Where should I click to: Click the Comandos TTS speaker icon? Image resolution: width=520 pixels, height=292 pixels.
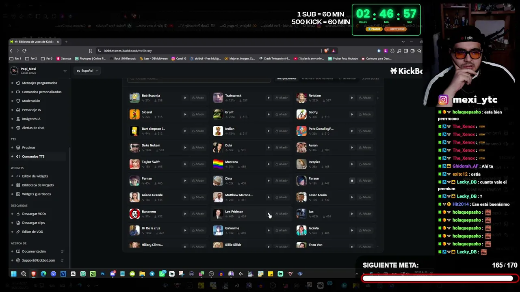pyautogui.click(x=18, y=157)
